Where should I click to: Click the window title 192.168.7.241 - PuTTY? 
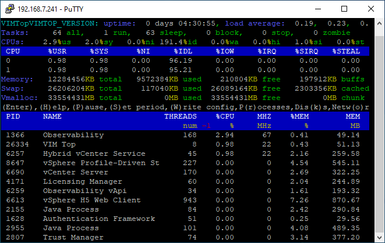click(x=51, y=9)
